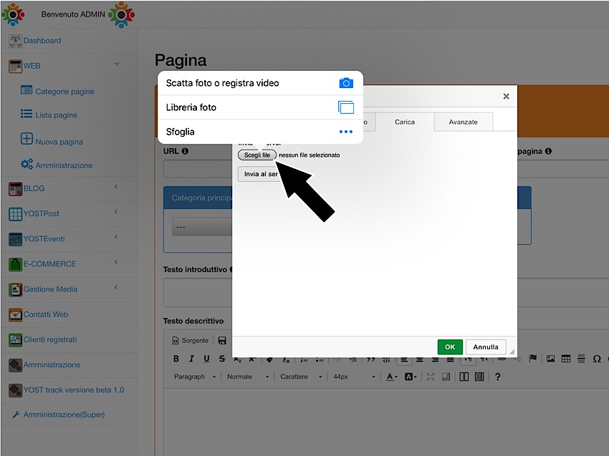The height and width of the screenshot is (456, 609).
Task: Cancel the dialog with Annulla
Action: click(x=486, y=347)
